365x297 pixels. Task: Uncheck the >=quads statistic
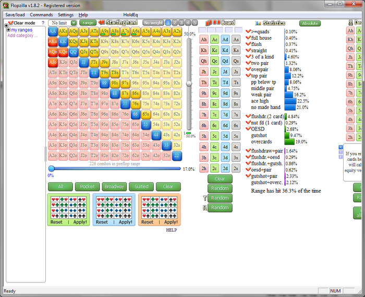(248, 31)
